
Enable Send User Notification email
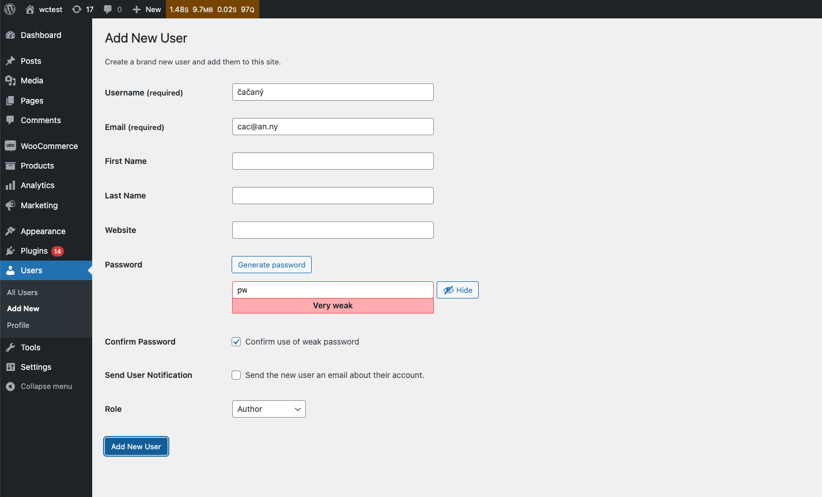(x=236, y=374)
